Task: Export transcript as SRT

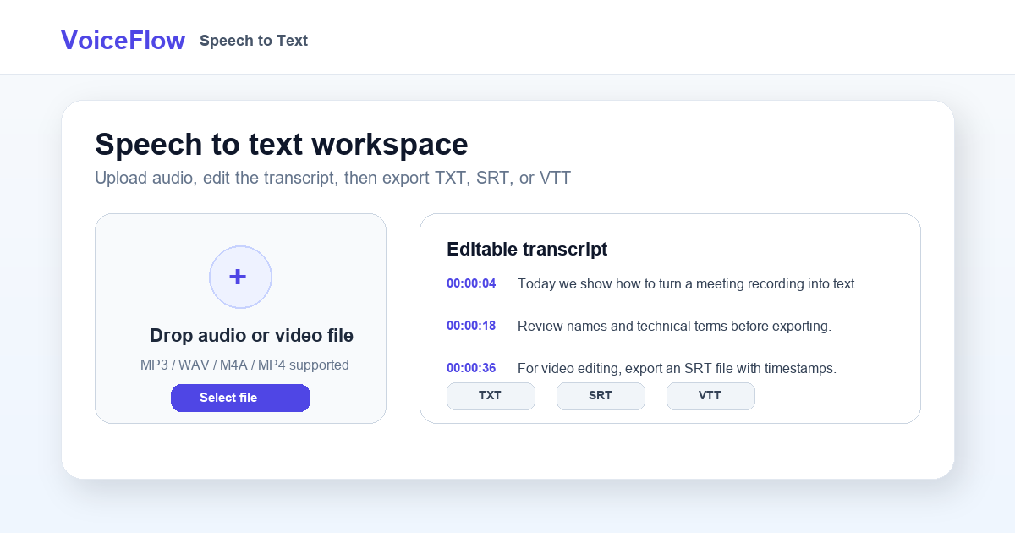Action: click(601, 396)
